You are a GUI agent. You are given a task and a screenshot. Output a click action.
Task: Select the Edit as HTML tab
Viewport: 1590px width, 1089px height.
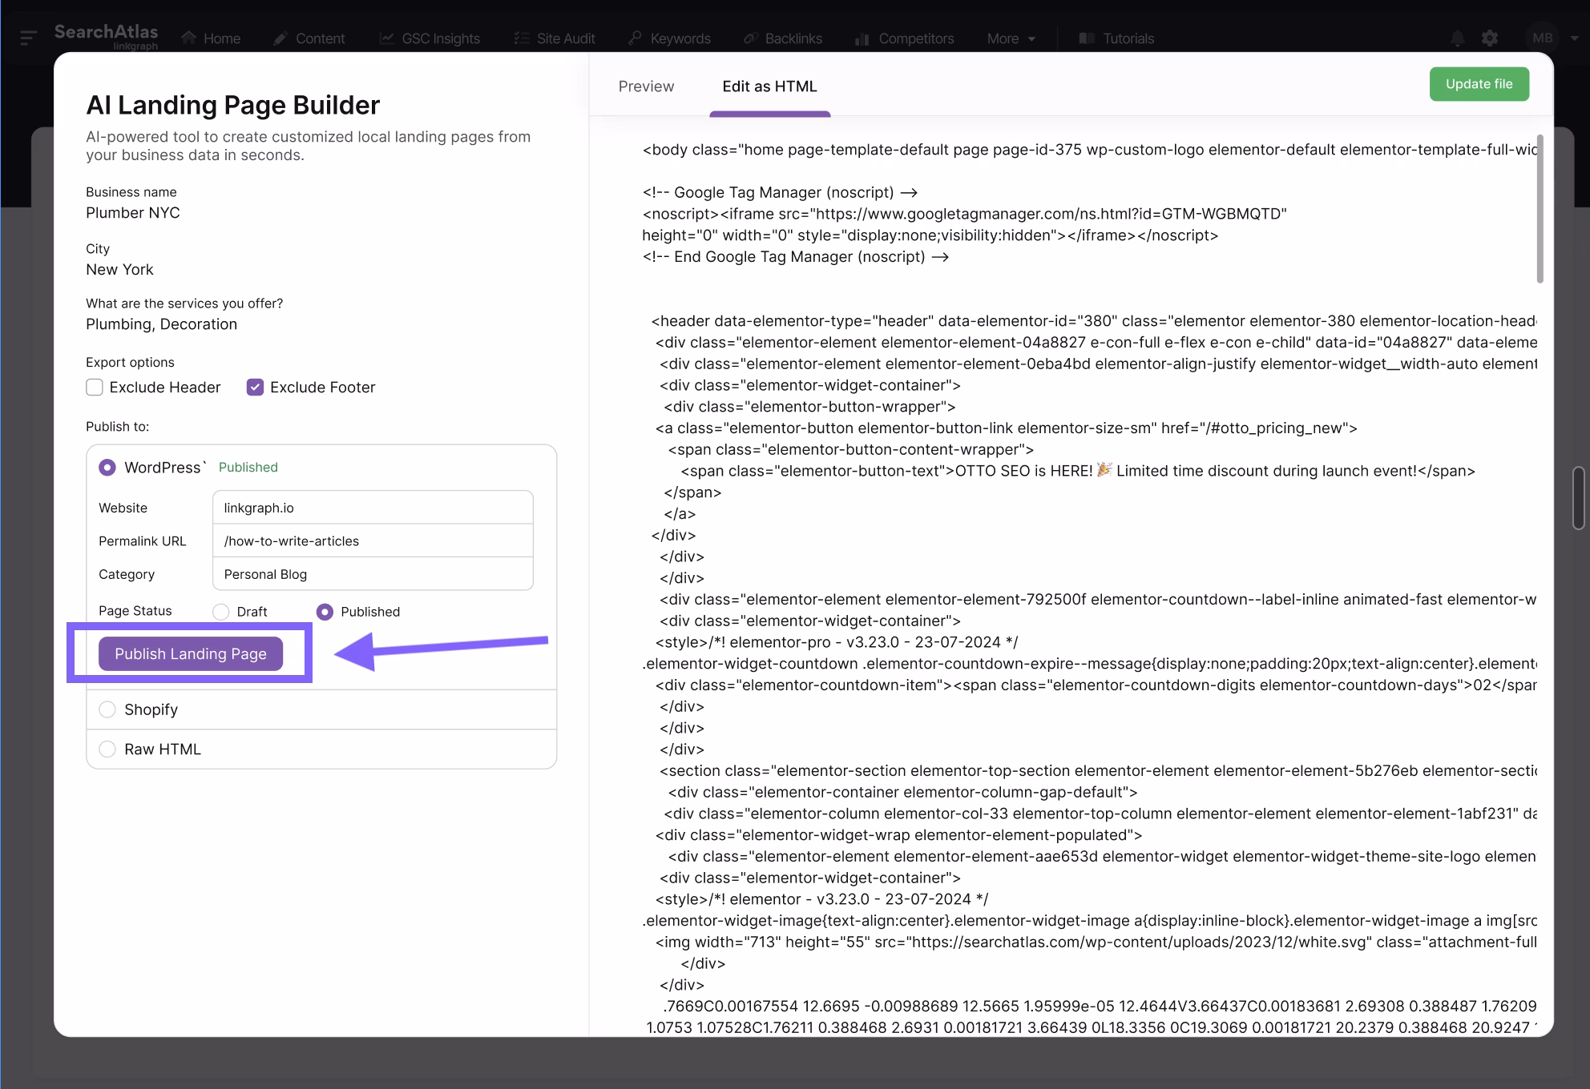769,86
